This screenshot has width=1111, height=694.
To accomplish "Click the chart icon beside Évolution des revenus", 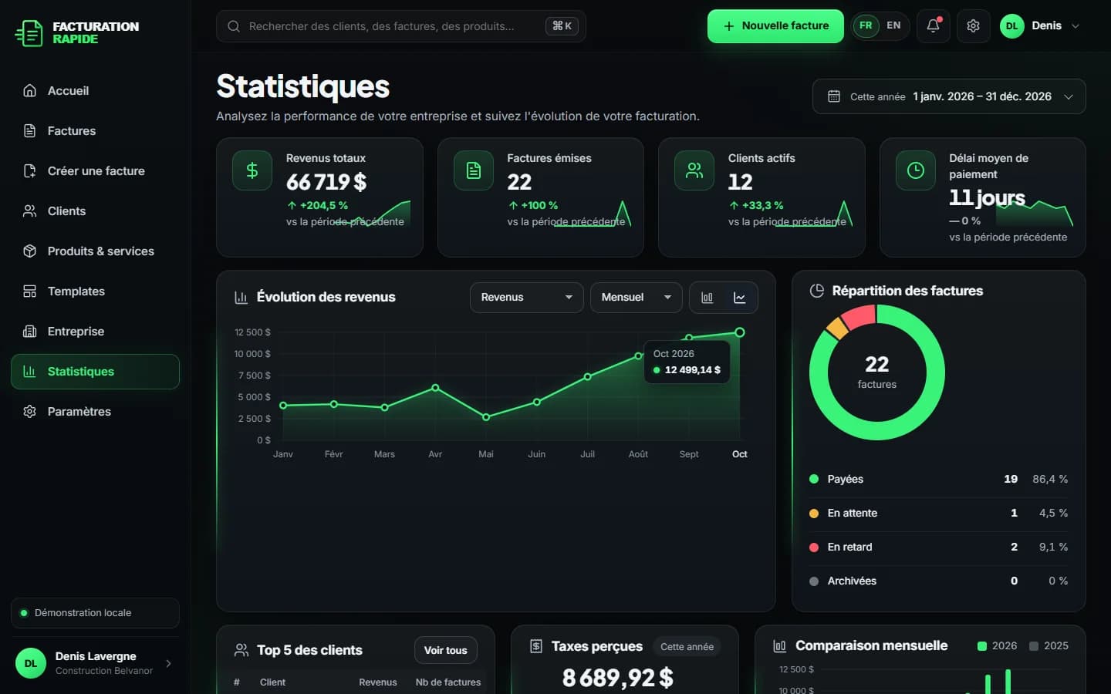I will click(x=241, y=297).
